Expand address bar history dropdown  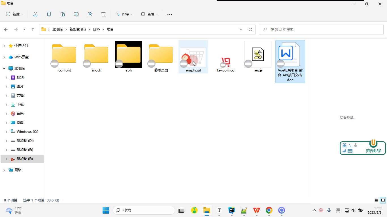pos(241,29)
